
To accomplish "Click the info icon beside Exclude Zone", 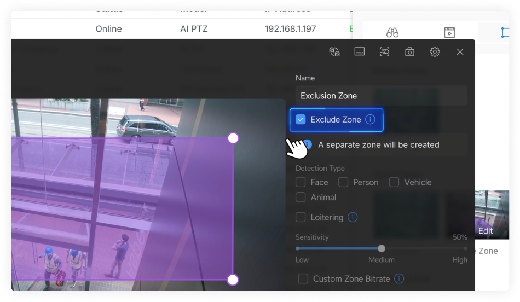I will (371, 119).
